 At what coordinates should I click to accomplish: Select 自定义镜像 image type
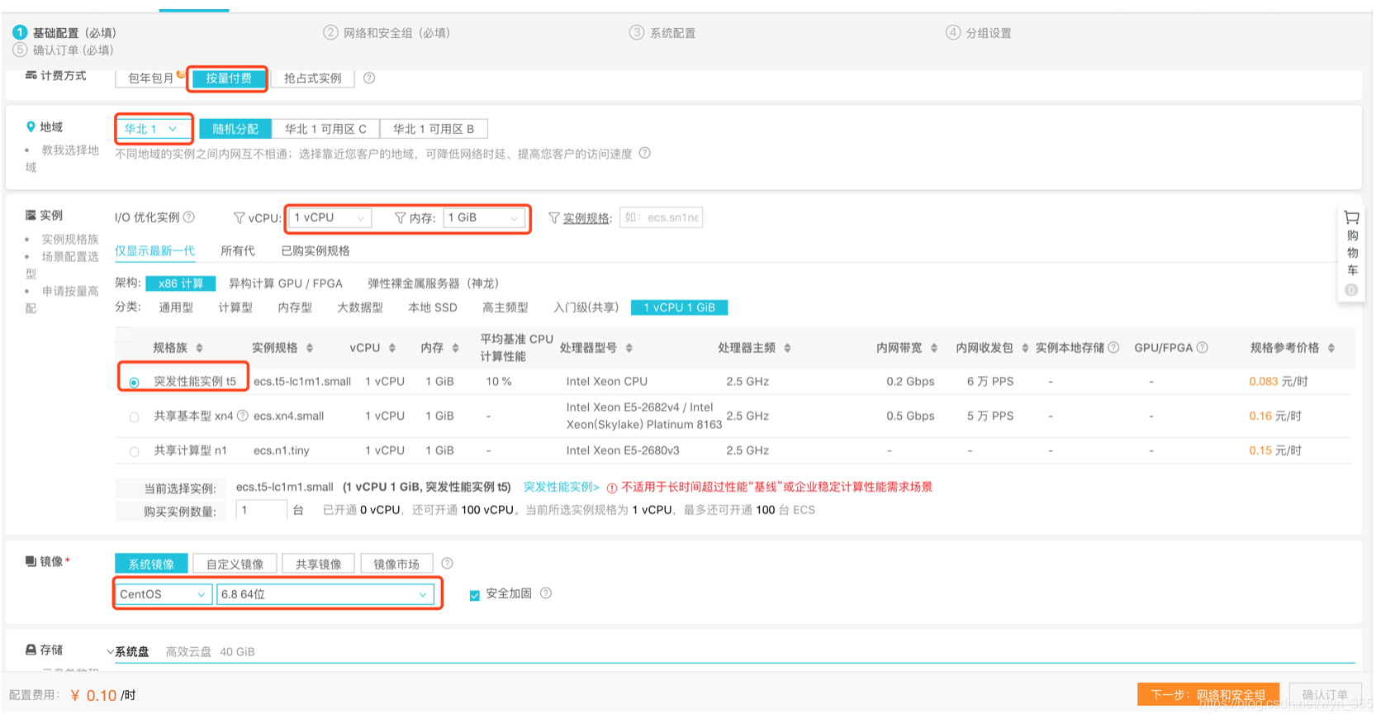pyautogui.click(x=235, y=564)
